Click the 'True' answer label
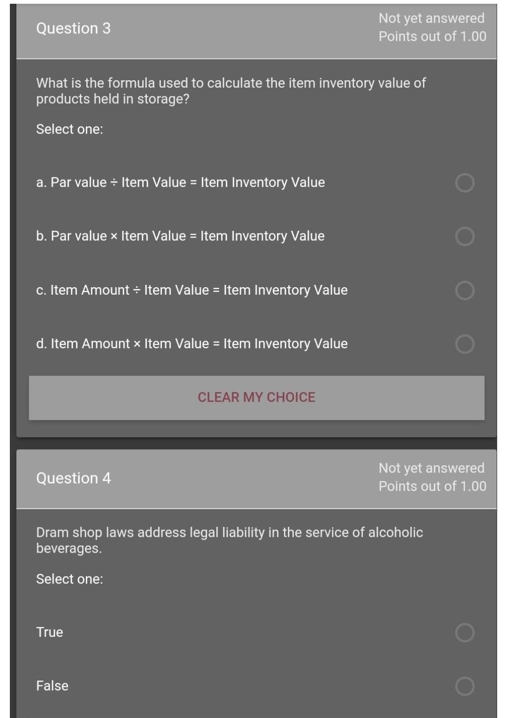 pyautogui.click(x=50, y=632)
